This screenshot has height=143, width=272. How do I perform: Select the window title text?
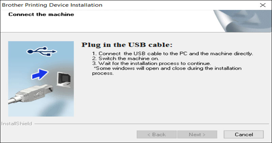point(52,5)
